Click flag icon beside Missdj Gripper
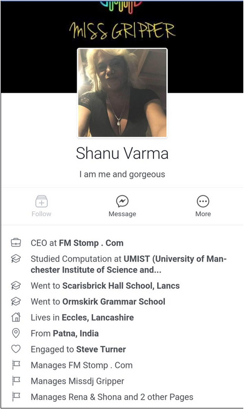The image size is (251, 409). (x=16, y=381)
